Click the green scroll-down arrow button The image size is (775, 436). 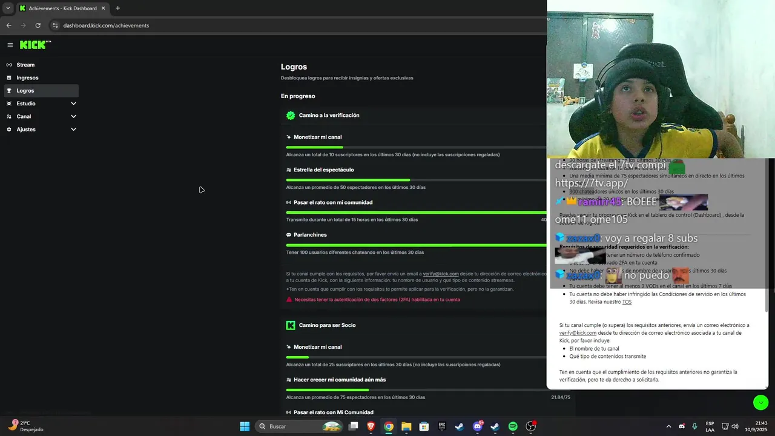click(760, 402)
